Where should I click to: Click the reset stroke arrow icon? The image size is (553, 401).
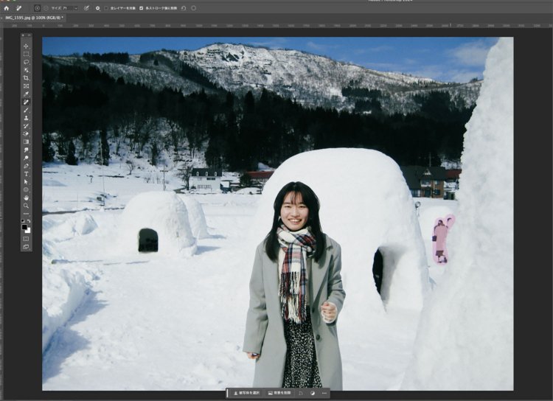[x=184, y=8]
